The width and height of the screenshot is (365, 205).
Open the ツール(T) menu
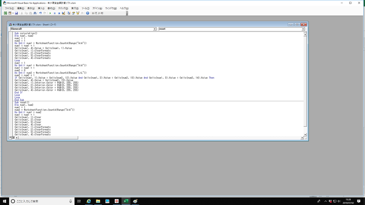[x=85, y=8]
